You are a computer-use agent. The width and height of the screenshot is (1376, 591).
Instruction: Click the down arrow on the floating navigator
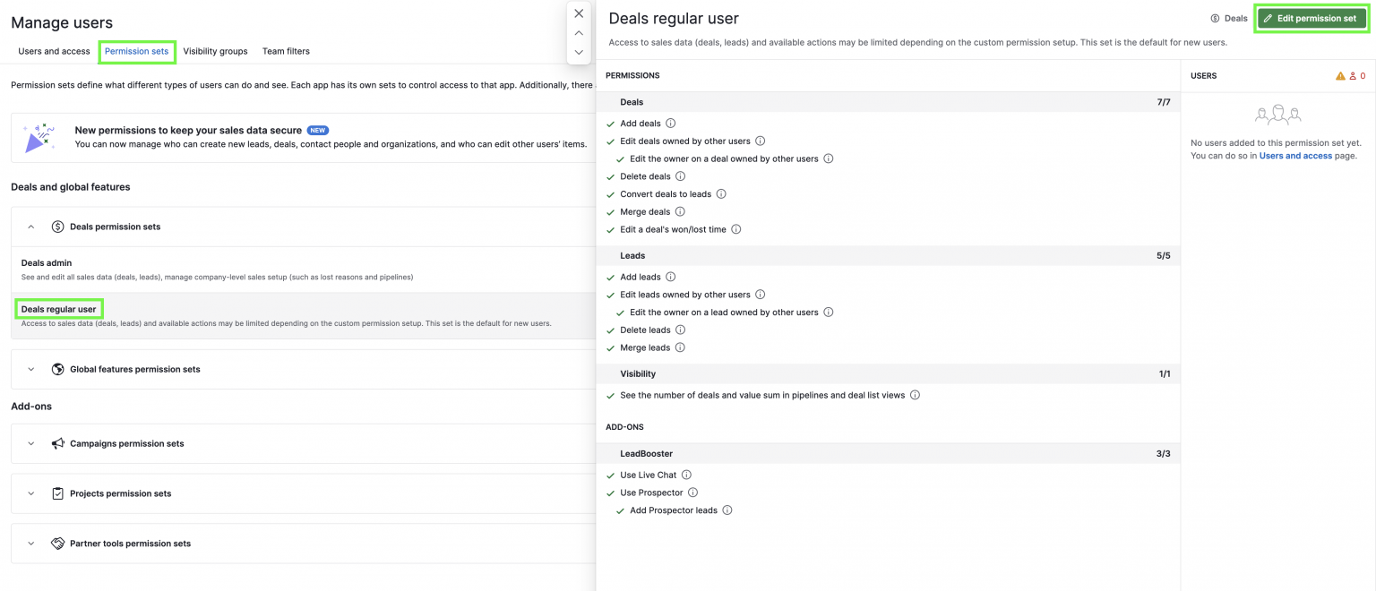coord(579,53)
